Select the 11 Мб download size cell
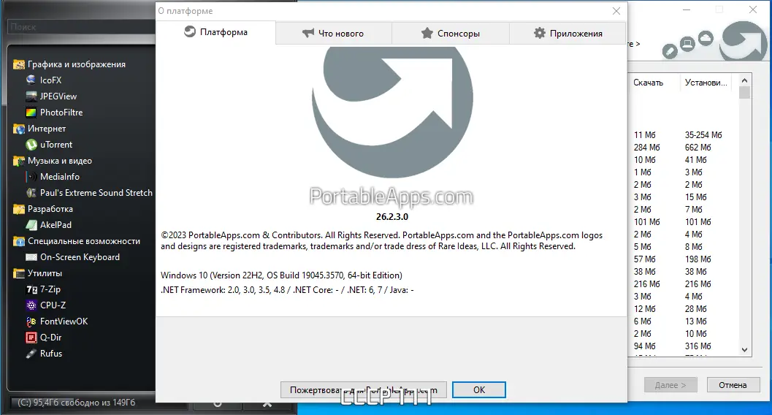The height and width of the screenshot is (415, 772). 644,135
